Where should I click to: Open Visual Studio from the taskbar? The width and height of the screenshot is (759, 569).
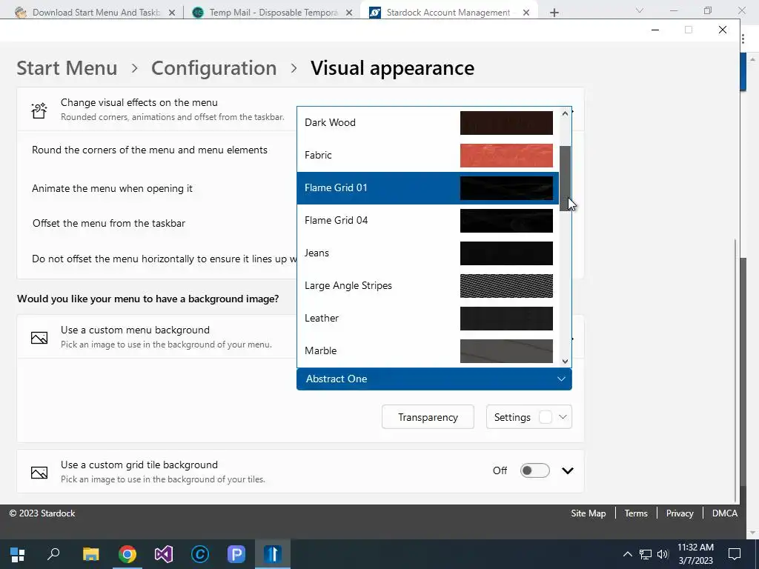pyautogui.click(x=164, y=554)
